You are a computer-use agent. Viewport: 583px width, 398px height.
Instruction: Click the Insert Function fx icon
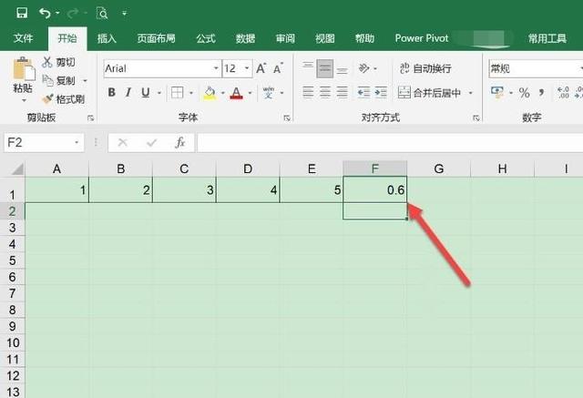[x=180, y=143]
